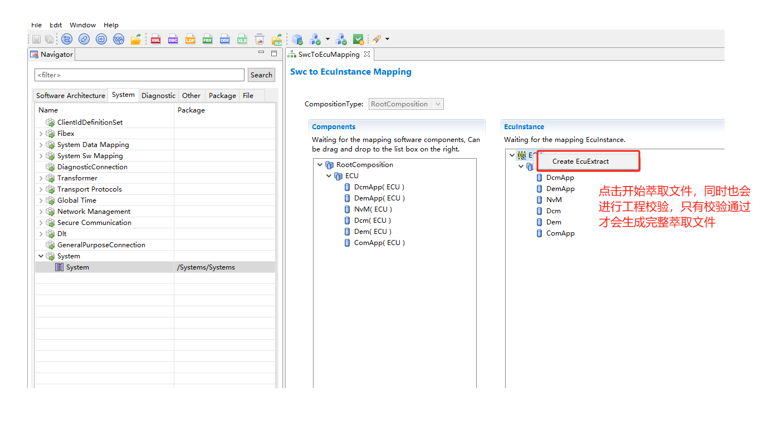Switch to the Diagnostic tab
Image resolution: width=763 pixels, height=421 pixels.
tap(158, 96)
